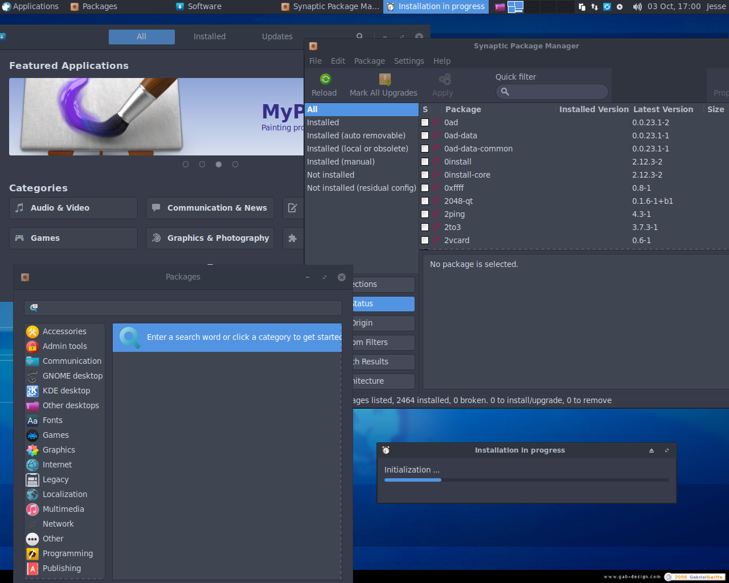729x583 pixels.
Task: Expand the Installation in progress details arrow
Action: point(652,450)
